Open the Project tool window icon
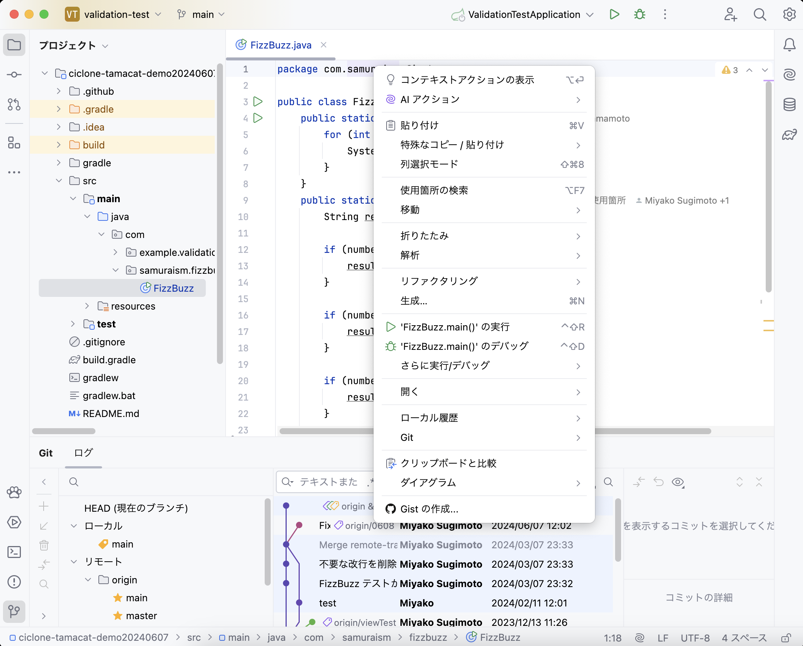Viewport: 803px width, 646px height. click(x=14, y=45)
